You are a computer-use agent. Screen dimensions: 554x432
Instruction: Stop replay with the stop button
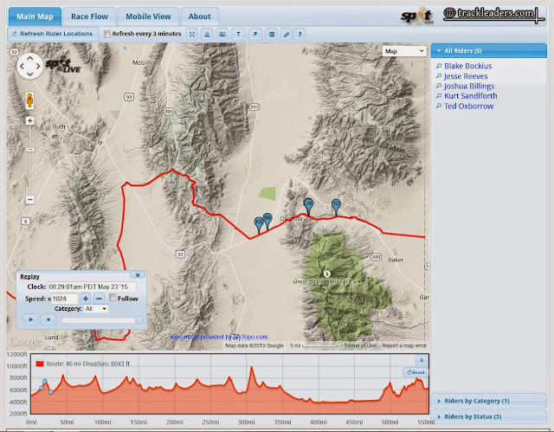point(48,319)
